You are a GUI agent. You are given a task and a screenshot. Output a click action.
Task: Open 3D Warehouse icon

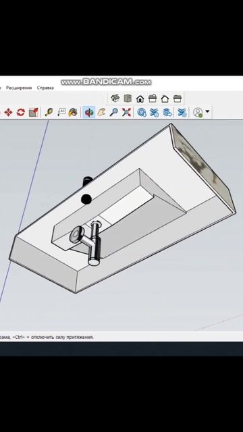click(142, 113)
